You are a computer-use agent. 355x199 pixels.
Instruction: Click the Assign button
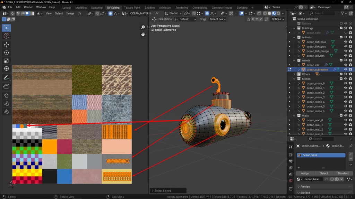(x=305, y=173)
